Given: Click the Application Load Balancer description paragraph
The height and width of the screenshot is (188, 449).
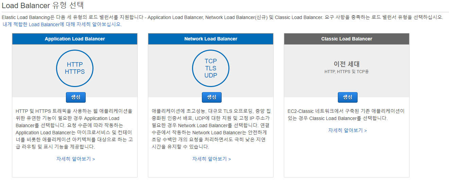Looking at the screenshot, I should click(74, 129).
